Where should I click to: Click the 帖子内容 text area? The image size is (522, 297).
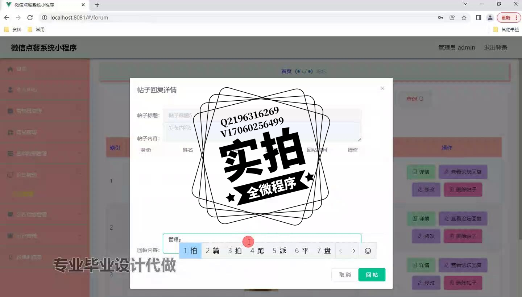(x=262, y=132)
